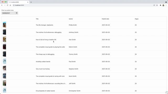
Task: Click author Christopher Smith
Action: 75,91
